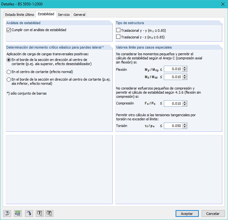
Task: Click the blue curved arrow reset icon
Action: point(29,213)
